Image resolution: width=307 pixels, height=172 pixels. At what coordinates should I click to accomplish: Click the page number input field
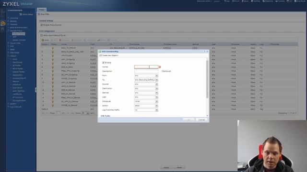(58, 113)
